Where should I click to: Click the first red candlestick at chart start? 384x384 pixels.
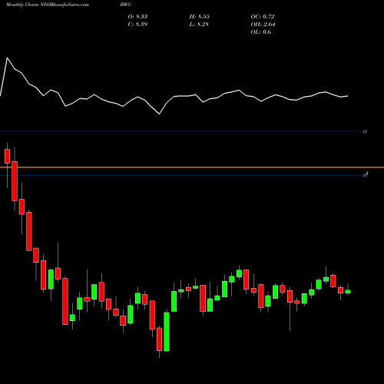(x=7, y=156)
